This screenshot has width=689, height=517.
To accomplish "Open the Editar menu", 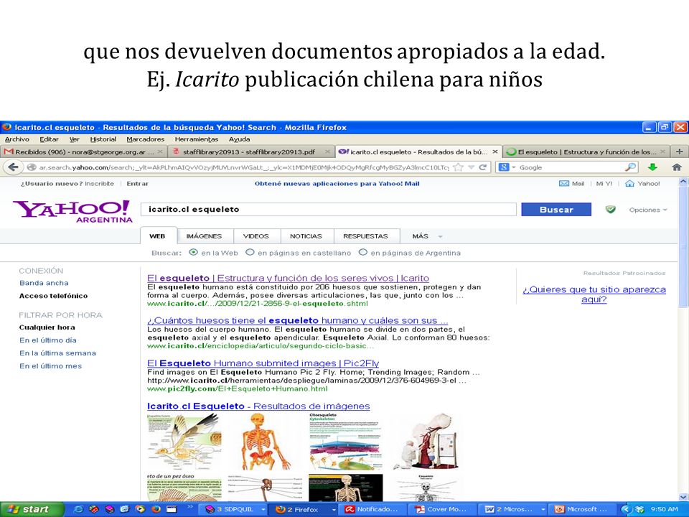I will coord(50,139).
